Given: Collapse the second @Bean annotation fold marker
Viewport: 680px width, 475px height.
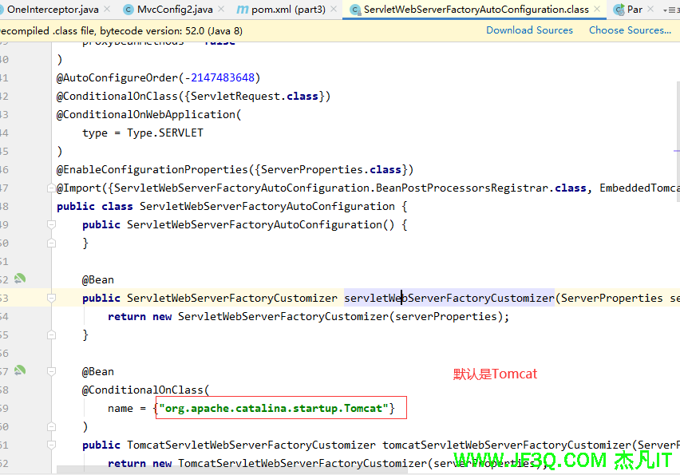Looking at the screenshot, I should tap(51, 372).
